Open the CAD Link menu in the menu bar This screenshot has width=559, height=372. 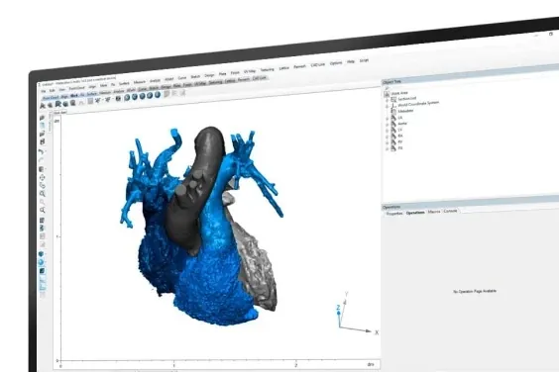pos(317,64)
